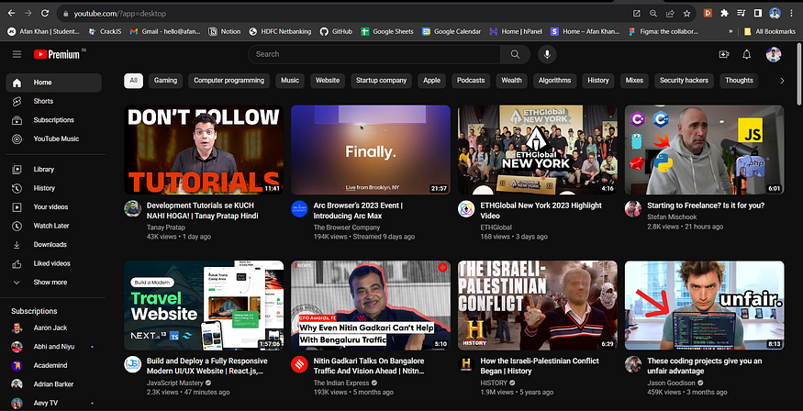Open Don't Follow Tutorials video thumbnail
This screenshot has width=803, height=411.
pyautogui.click(x=204, y=150)
